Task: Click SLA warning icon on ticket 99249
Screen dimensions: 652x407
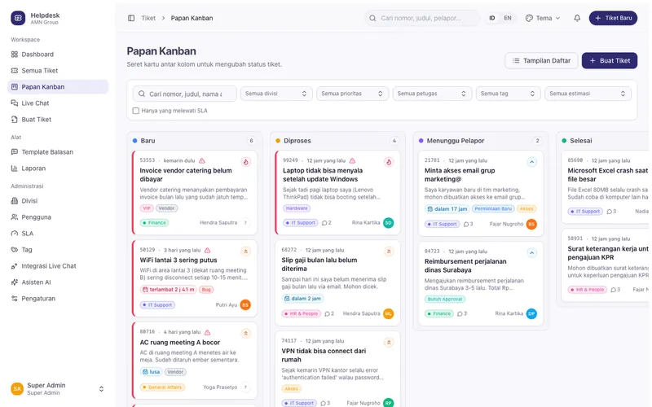Action: pyautogui.click(x=352, y=160)
